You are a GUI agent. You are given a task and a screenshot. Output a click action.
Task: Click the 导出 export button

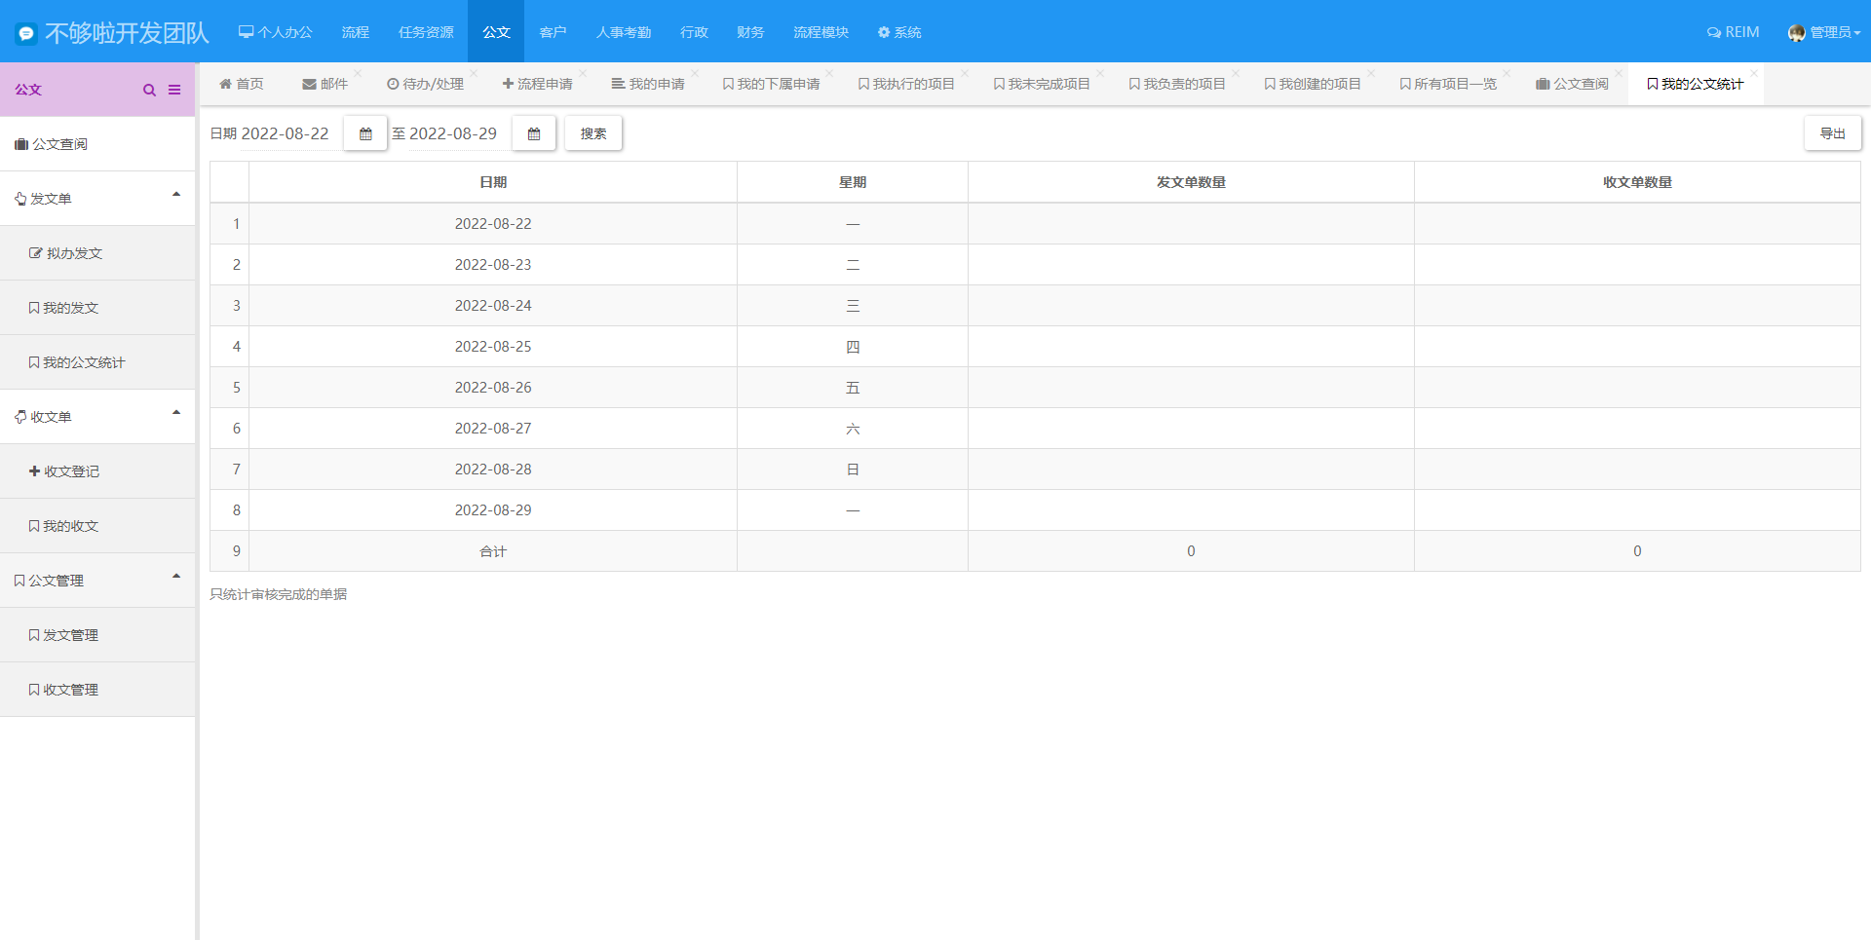point(1833,133)
